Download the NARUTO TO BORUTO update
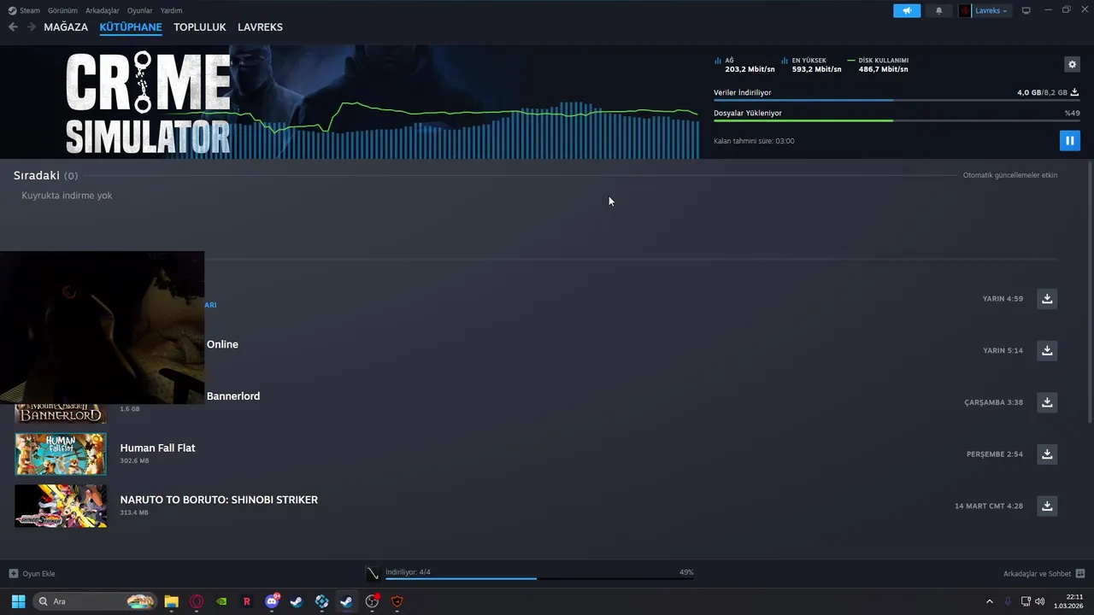 1047,506
